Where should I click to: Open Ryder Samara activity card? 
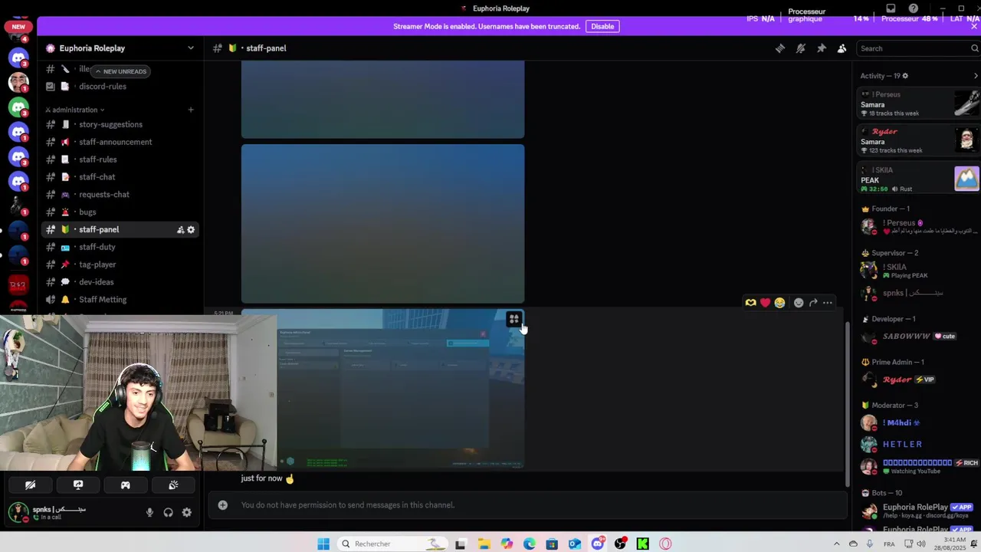pos(918,140)
